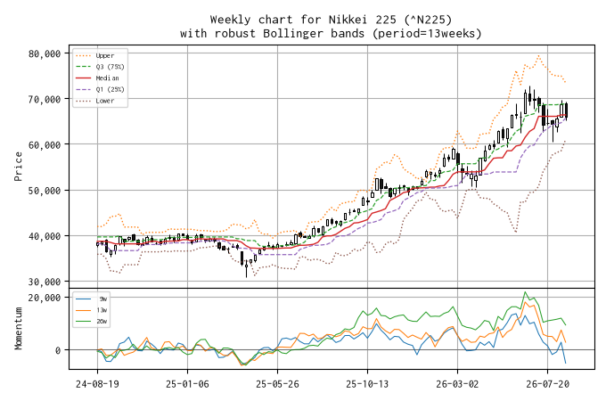The width and height of the screenshot is (606, 401).
Task: Click the 30,000 price axis tick label
Action: (45, 282)
